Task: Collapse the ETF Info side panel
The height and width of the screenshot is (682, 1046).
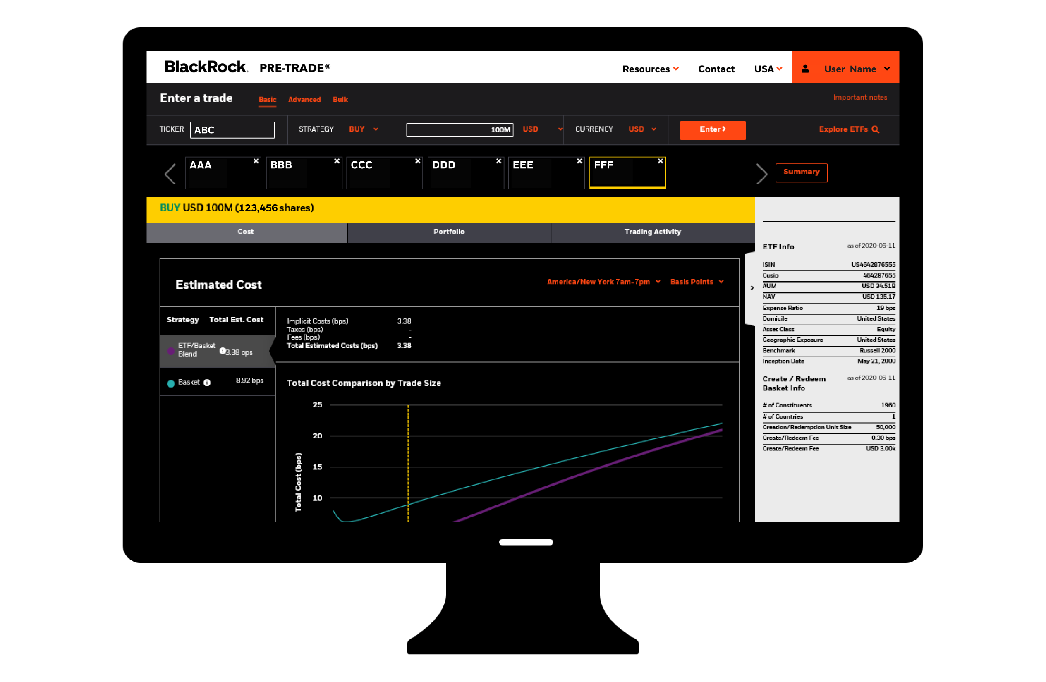Action: 752,288
